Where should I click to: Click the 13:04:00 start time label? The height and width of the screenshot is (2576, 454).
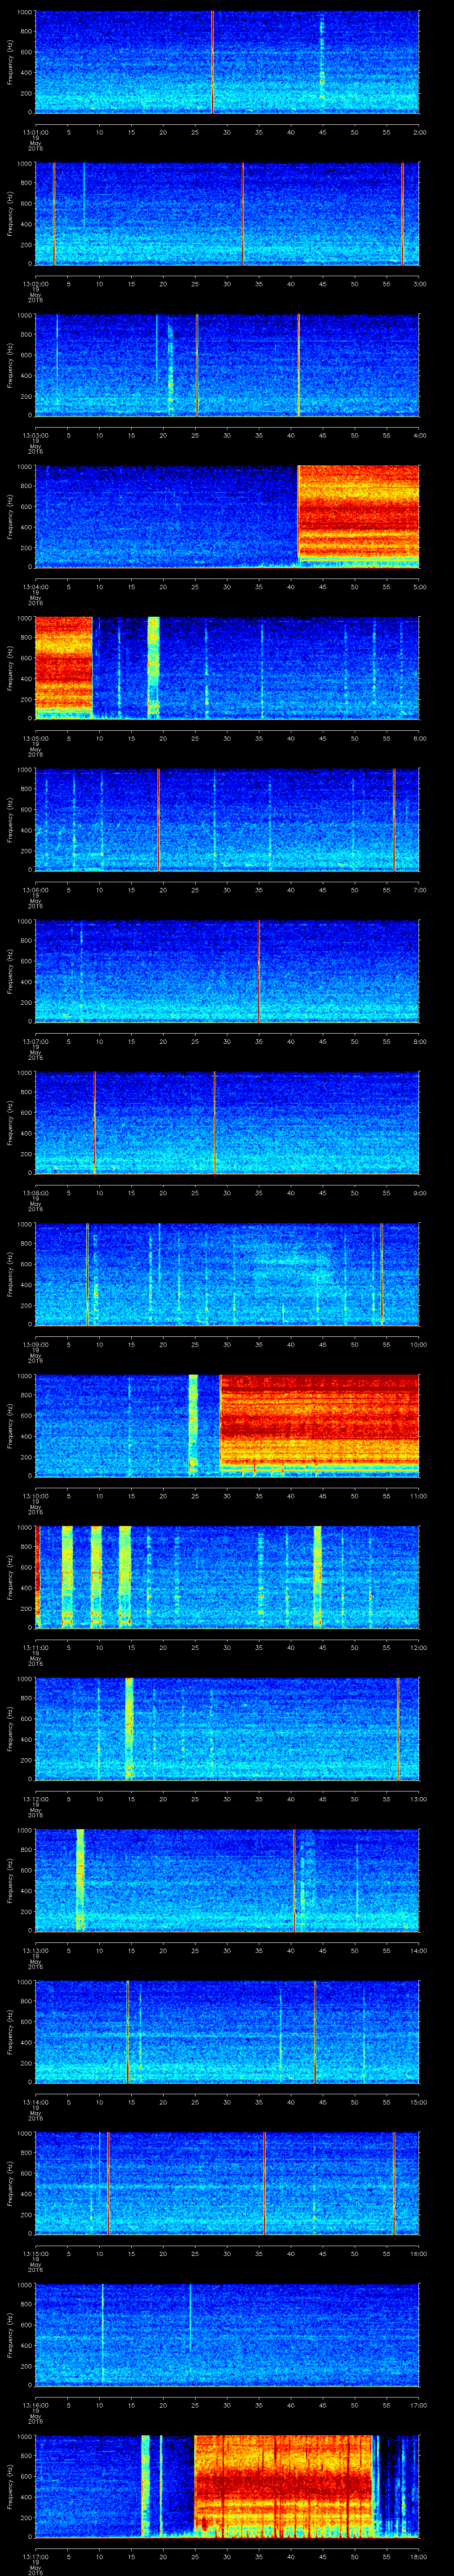pyautogui.click(x=36, y=587)
